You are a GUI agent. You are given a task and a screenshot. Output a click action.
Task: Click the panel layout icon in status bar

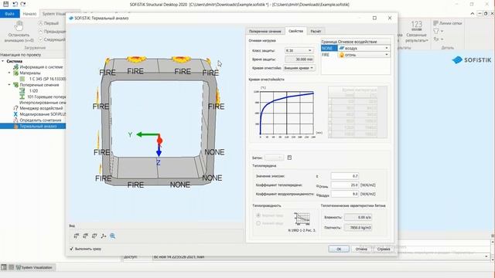coord(4,267)
